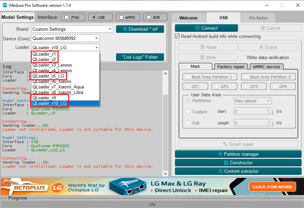Decrease the Length value stepper

[x=270, y=125]
